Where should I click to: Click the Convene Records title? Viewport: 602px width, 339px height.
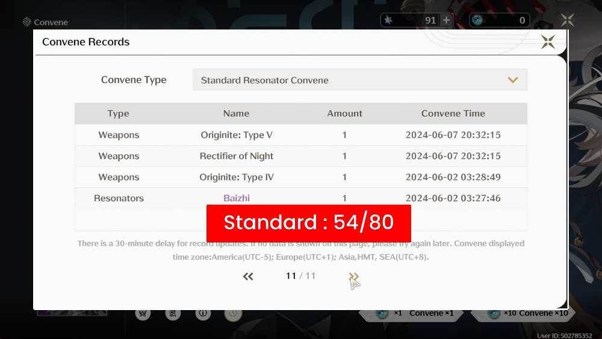tap(85, 42)
